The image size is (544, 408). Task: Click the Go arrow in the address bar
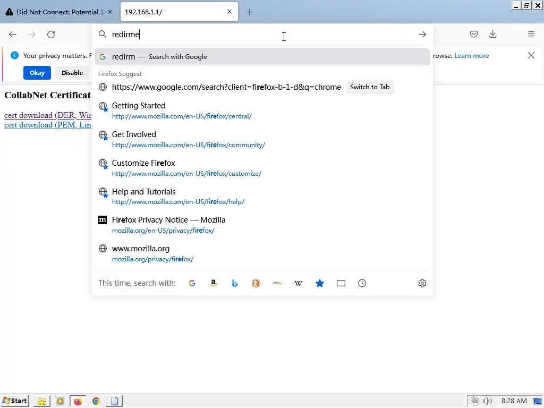point(422,35)
